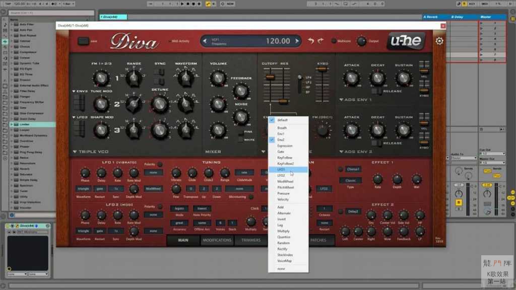Click ADS Env 1 Sustain knob
This screenshot has height=290, width=516.
[404, 78]
